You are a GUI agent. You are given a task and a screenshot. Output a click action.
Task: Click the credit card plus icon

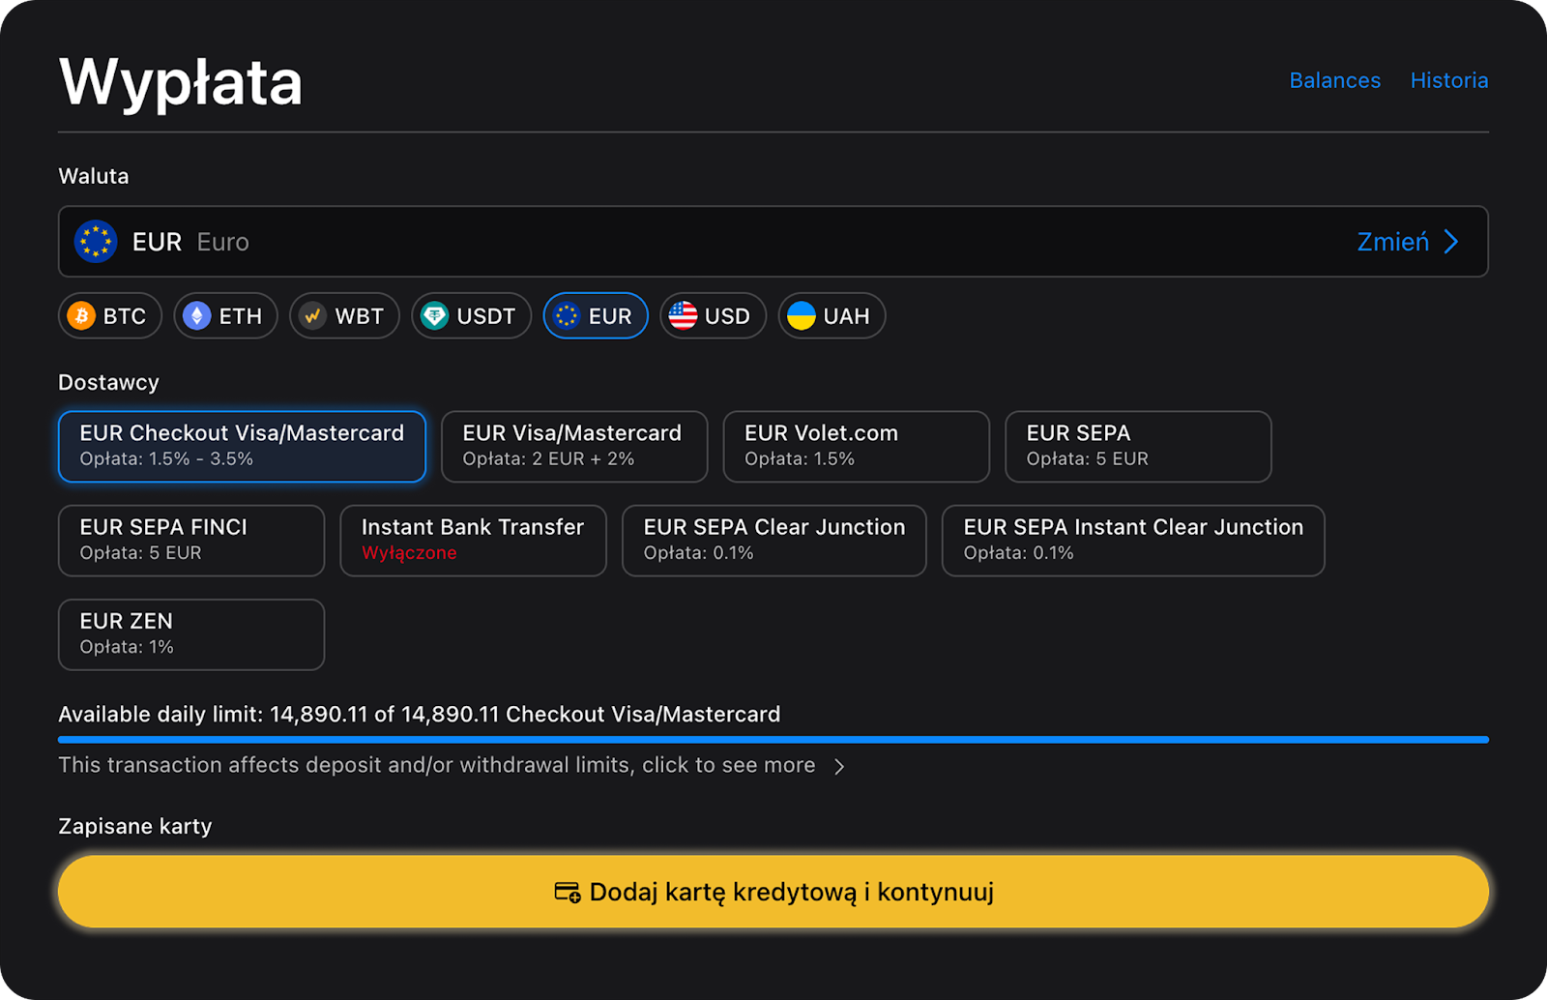point(568,892)
